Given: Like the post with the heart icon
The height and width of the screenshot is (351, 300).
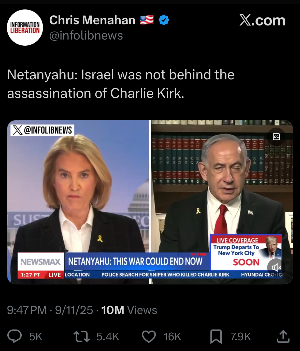Looking at the screenshot, I should (x=149, y=336).
